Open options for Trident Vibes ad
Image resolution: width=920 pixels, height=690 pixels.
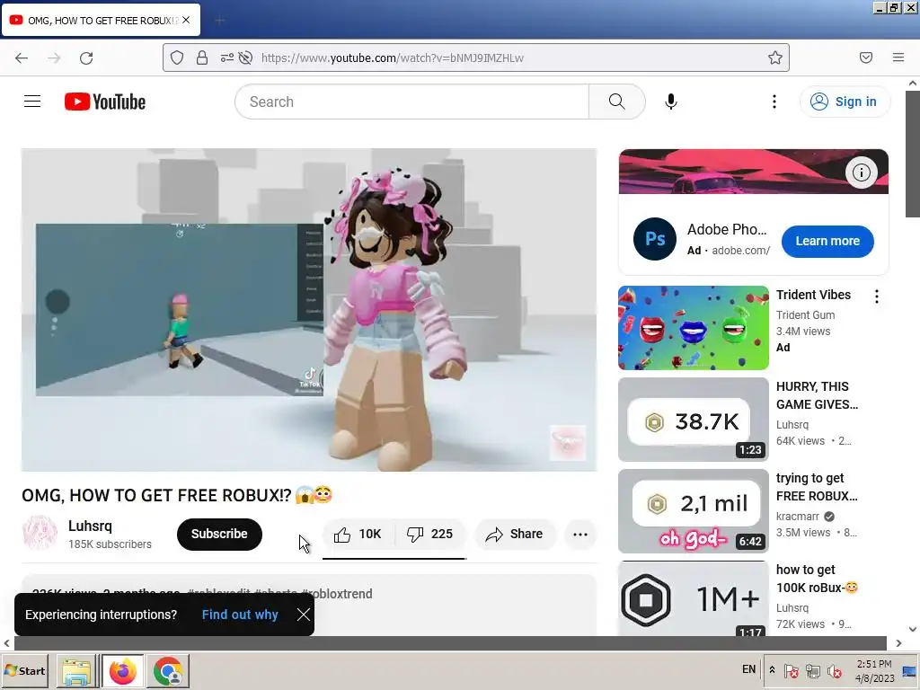click(877, 296)
